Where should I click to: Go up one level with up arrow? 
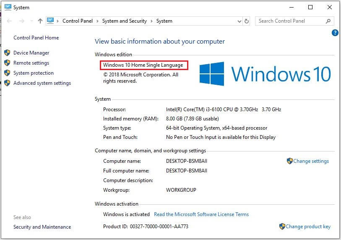pyautogui.click(x=40, y=21)
